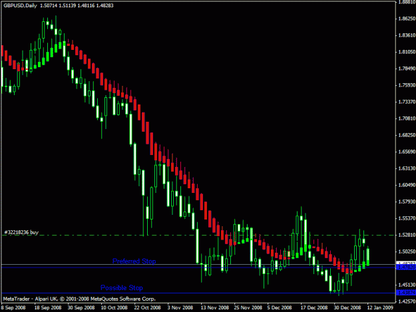Select the blue Possible Stop horizontal line
This screenshot has width=416, height=312.
(x=198, y=293)
